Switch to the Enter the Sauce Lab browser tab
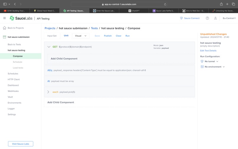238x149 pixels. pos(104,11)
